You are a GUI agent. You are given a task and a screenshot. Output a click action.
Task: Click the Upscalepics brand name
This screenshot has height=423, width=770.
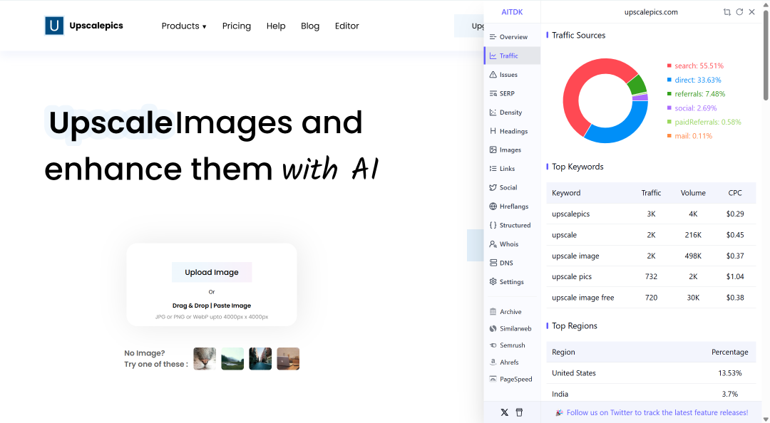(x=96, y=26)
